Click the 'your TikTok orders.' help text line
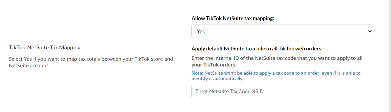 click(x=214, y=65)
